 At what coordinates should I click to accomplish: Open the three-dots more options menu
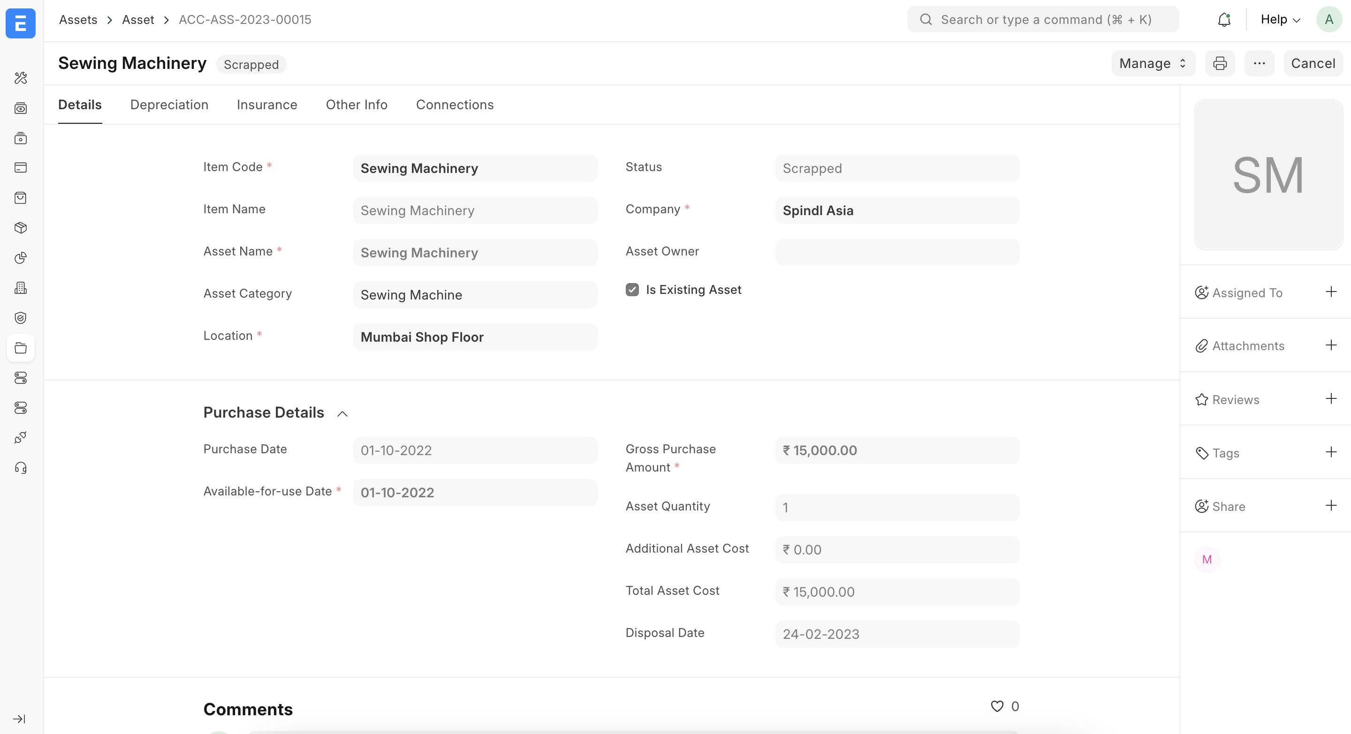(x=1259, y=63)
